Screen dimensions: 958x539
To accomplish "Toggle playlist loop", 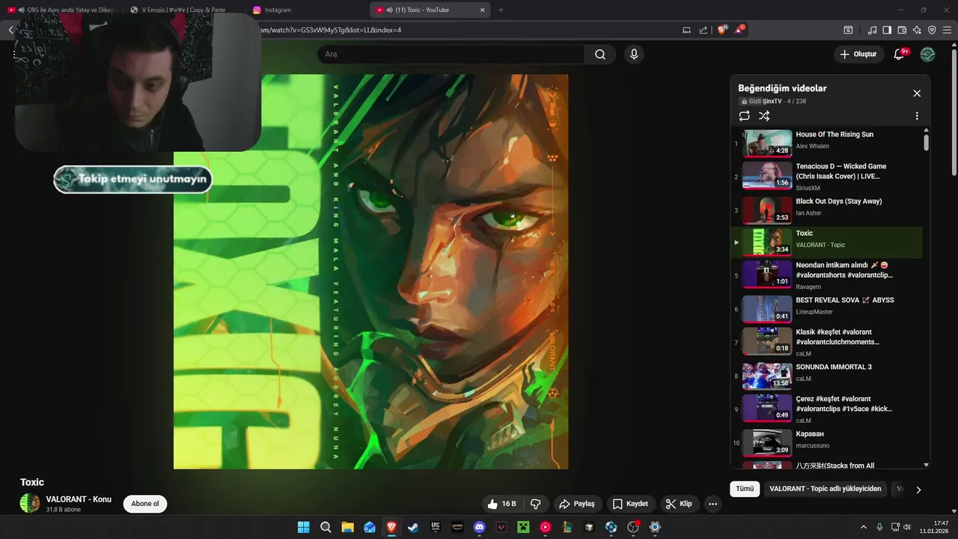I will click(x=744, y=116).
